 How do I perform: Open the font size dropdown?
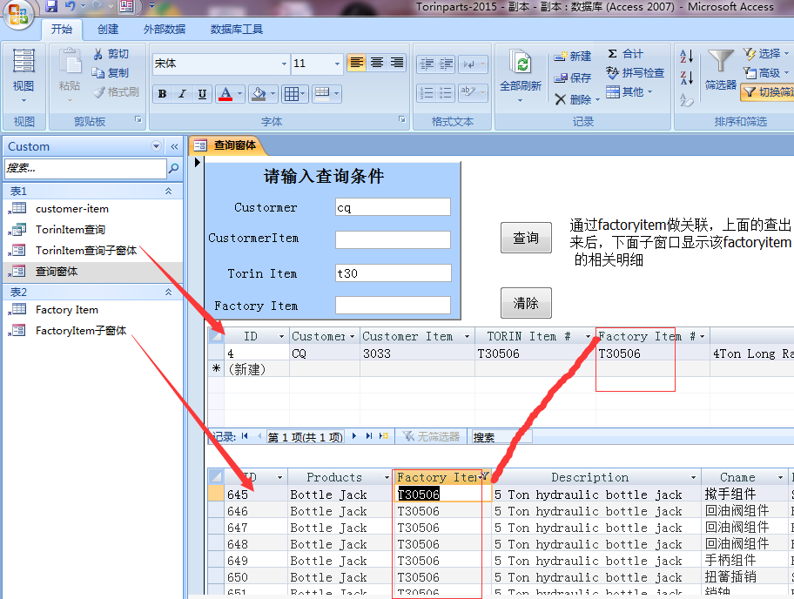(337, 64)
